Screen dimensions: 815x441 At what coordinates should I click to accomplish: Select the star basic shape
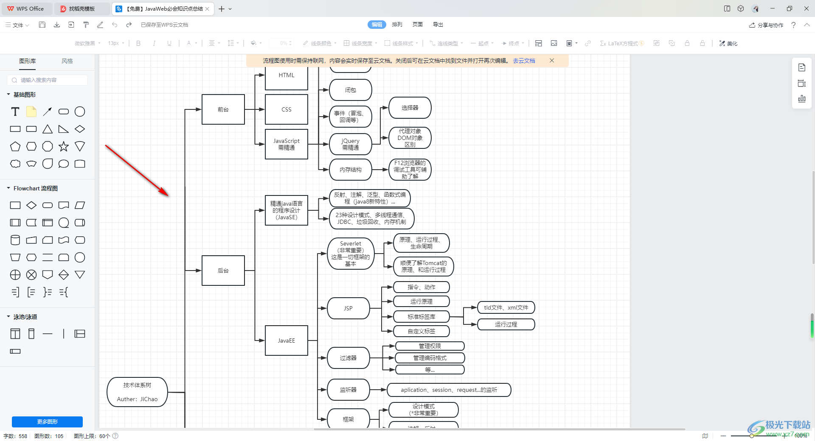point(64,146)
